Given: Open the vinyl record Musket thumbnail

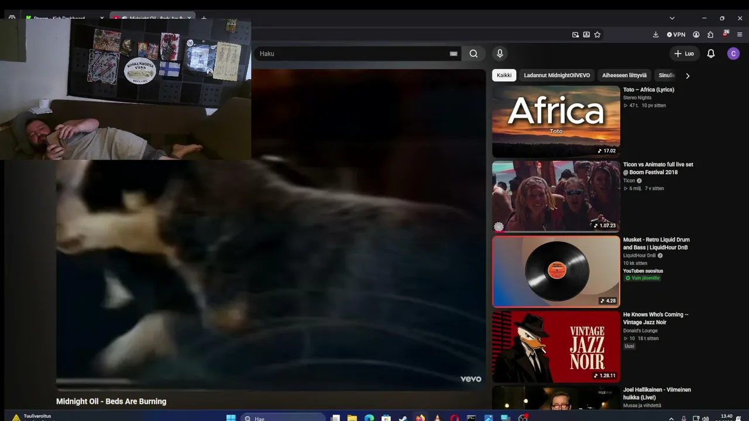Looking at the screenshot, I should [556, 271].
